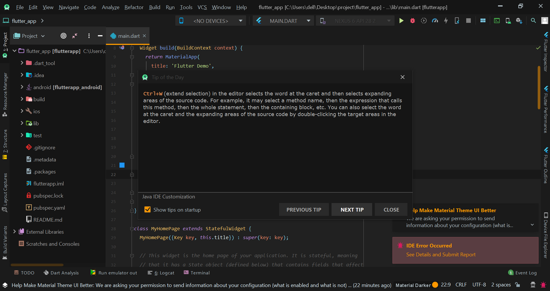Open the VCS menu

tap(202, 7)
